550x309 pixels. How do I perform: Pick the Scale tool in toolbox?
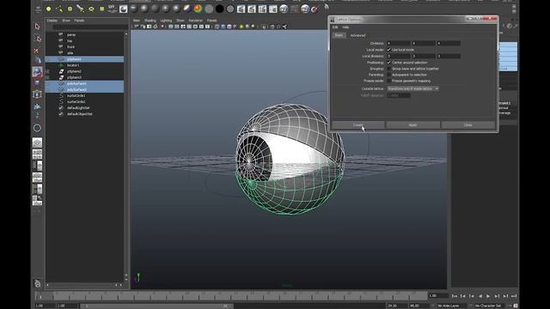[37, 83]
